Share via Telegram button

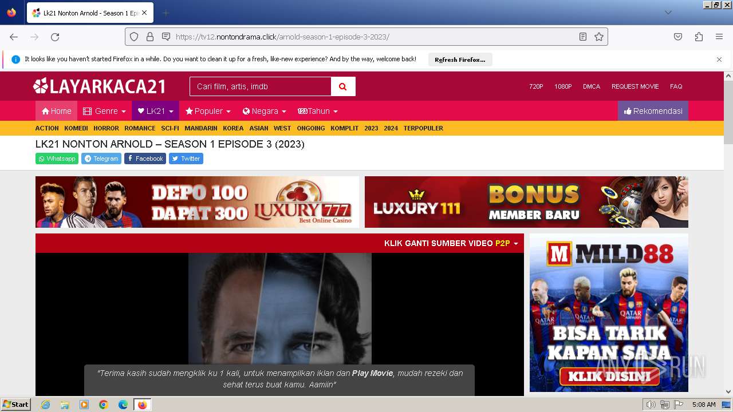click(x=101, y=159)
